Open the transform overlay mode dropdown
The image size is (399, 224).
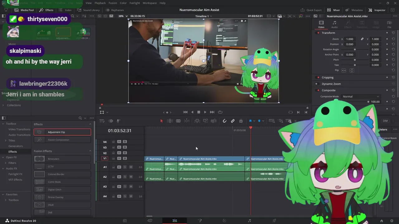pos(107,112)
